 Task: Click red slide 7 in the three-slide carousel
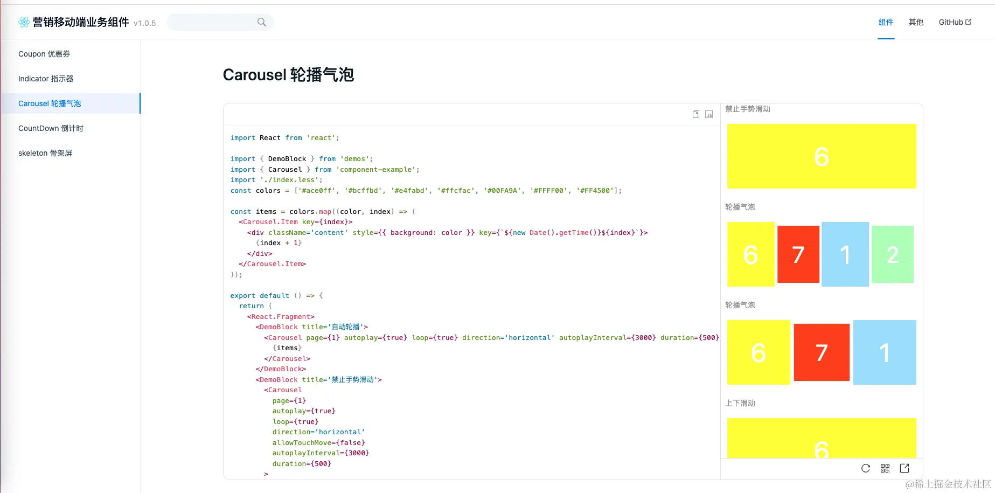(822, 352)
